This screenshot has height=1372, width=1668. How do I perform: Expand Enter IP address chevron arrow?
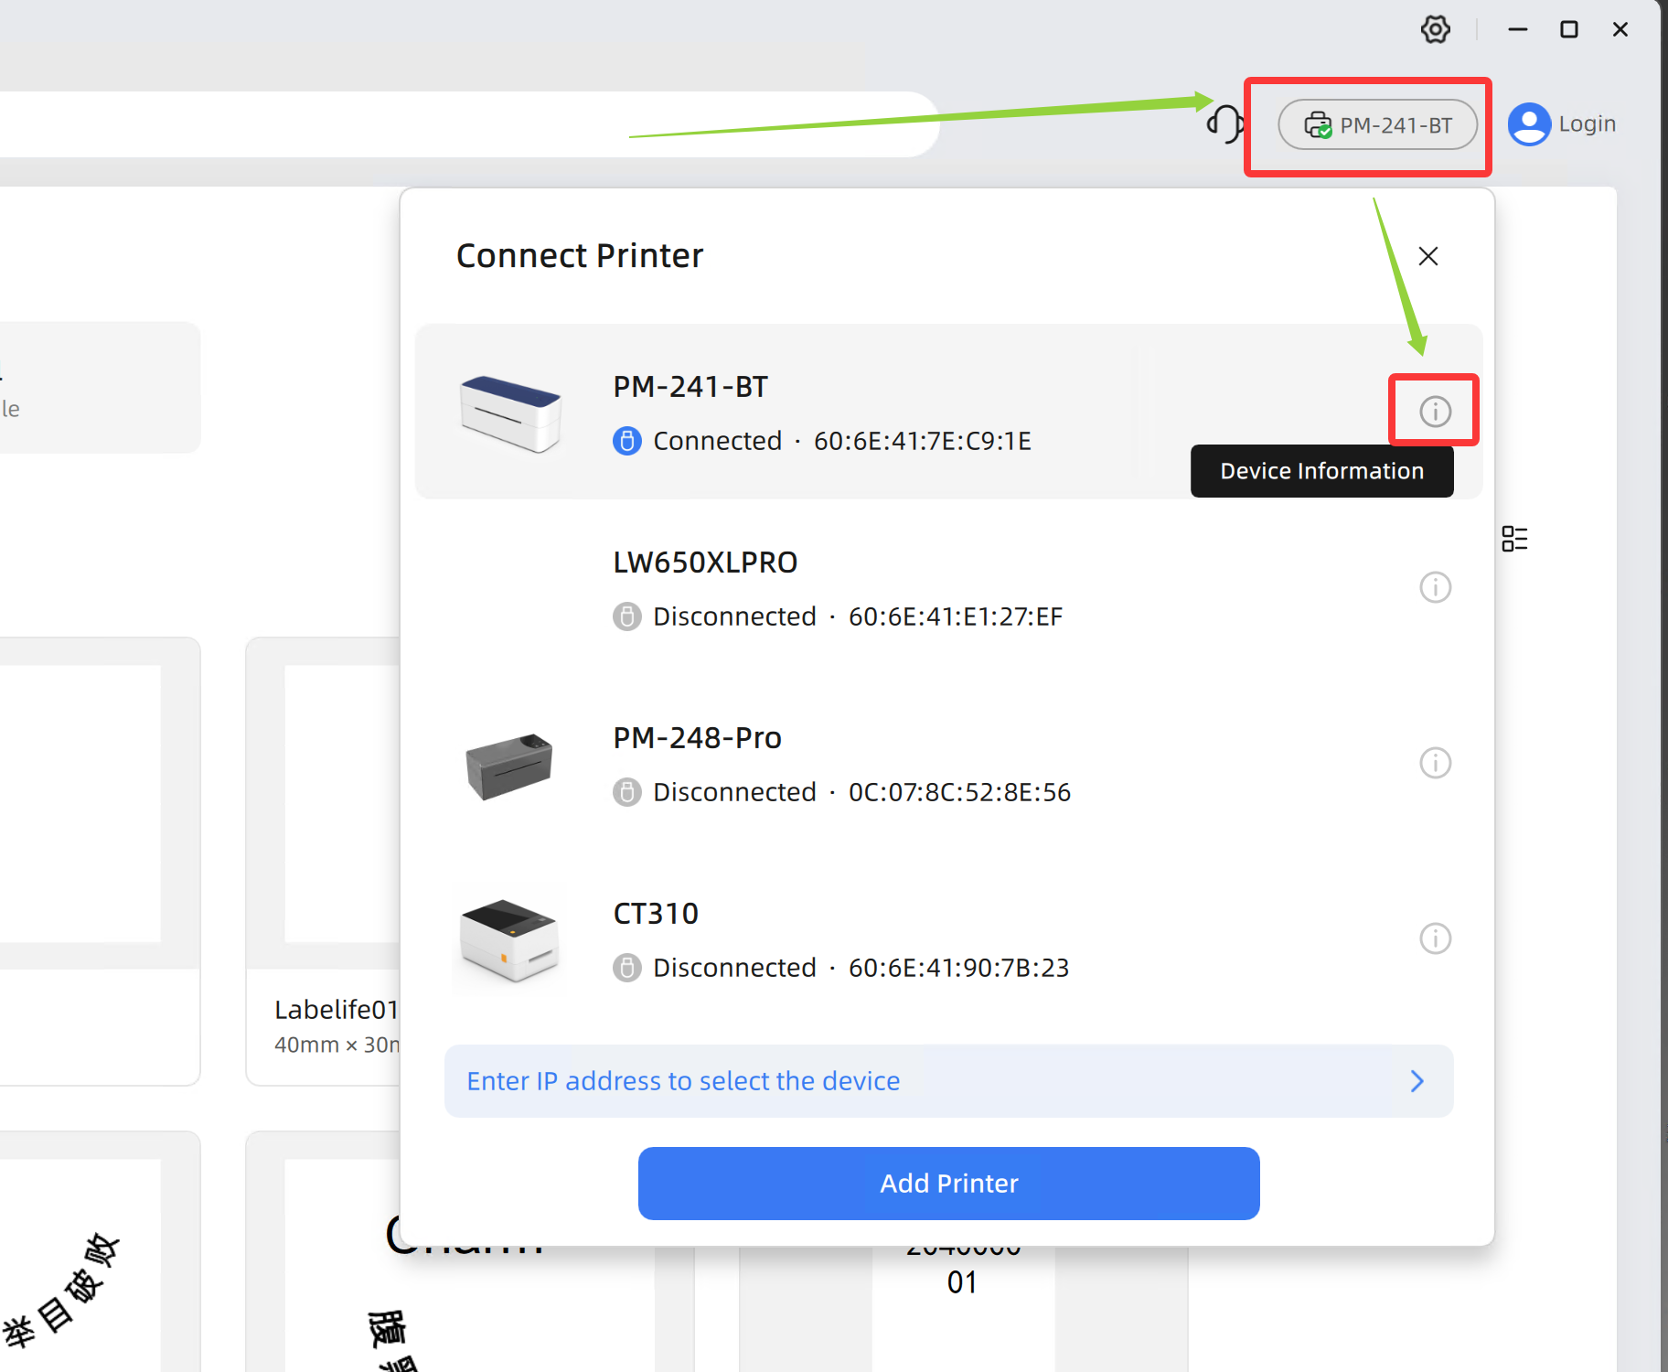click(x=1417, y=1081)
